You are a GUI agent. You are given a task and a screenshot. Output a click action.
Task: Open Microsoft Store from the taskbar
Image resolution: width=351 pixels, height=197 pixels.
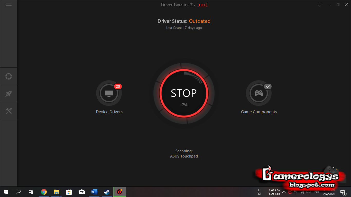[69, 192]
